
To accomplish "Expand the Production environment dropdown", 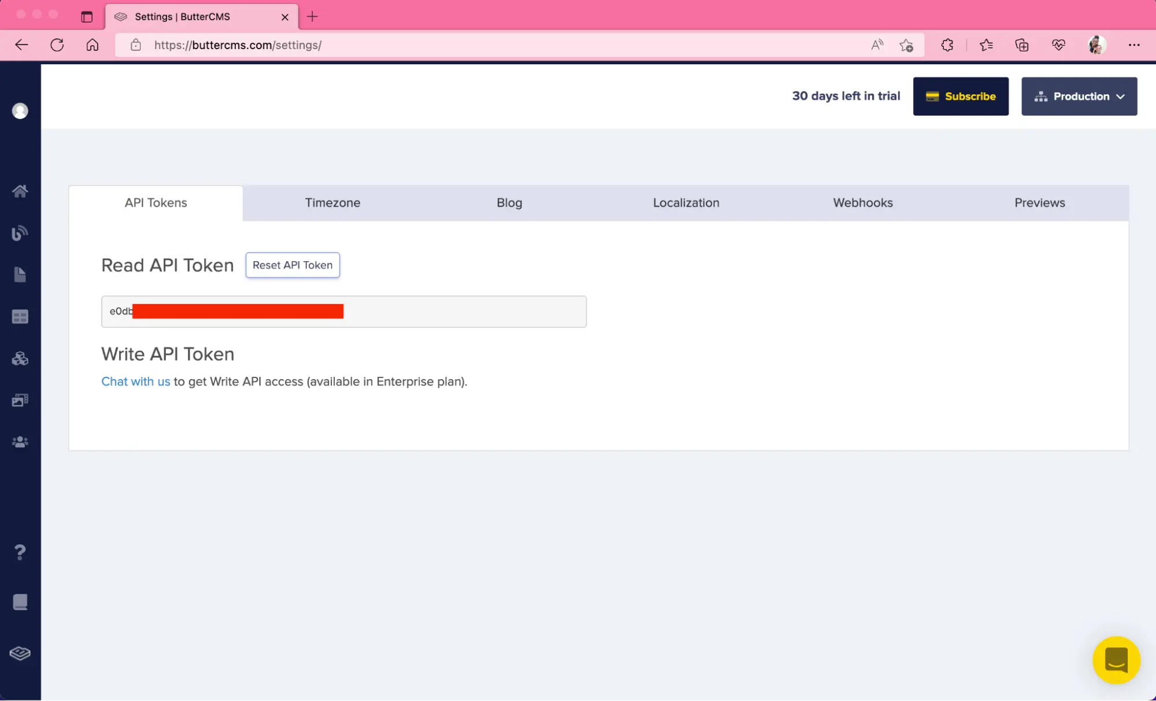I will click(1079, 96).
